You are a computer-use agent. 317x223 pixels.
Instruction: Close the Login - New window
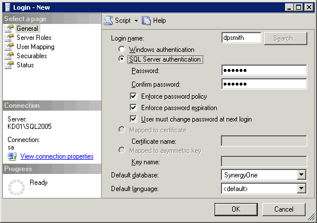(309, 7)
